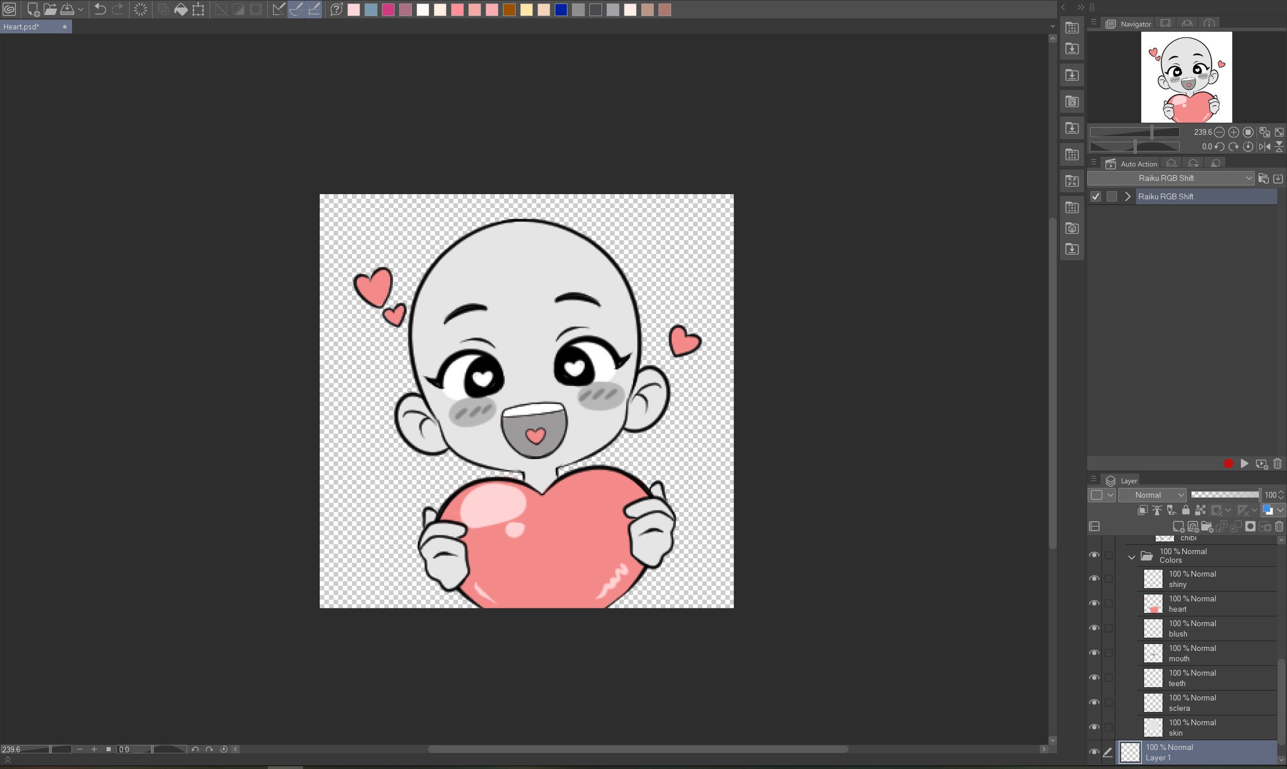Enable the Raiku RGB Shift action checkbox
The image size is (1287, 769).
click(1096, 196)
